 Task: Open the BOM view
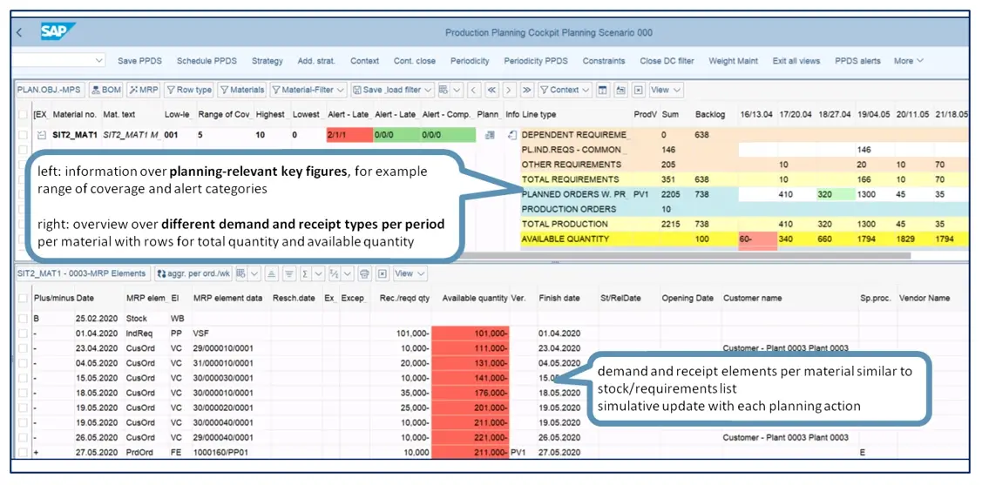click(106, 90)
